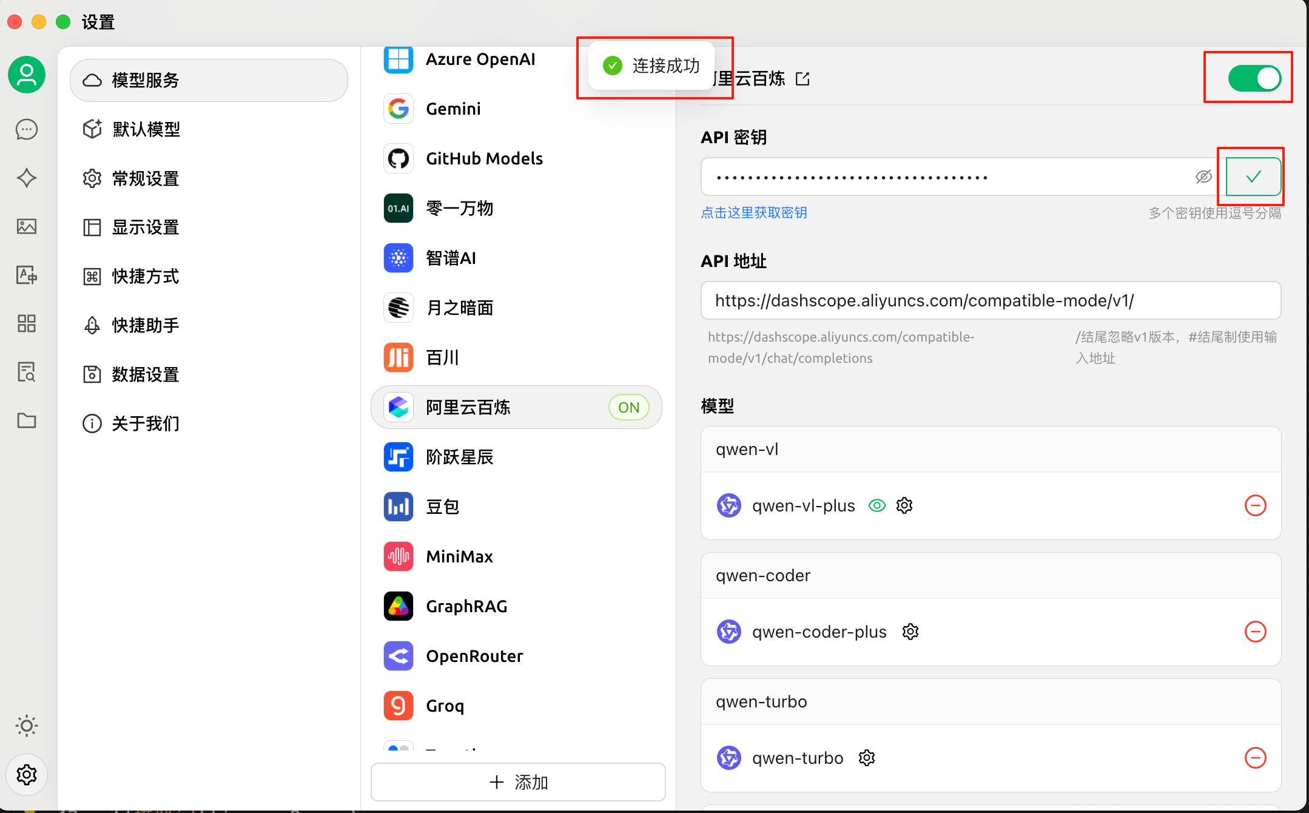Select the 零一万物 provider
Viewport: 1309px width, 813px height.
pyautogui.click(x=516, y=208)
